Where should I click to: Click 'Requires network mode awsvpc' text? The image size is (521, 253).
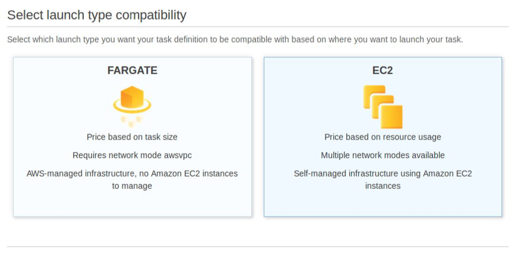click(132, 155)
